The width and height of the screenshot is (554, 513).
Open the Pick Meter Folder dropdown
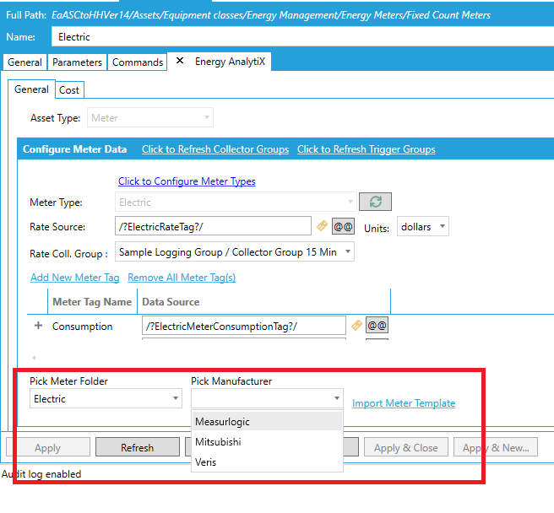click(x=106, y=398)
